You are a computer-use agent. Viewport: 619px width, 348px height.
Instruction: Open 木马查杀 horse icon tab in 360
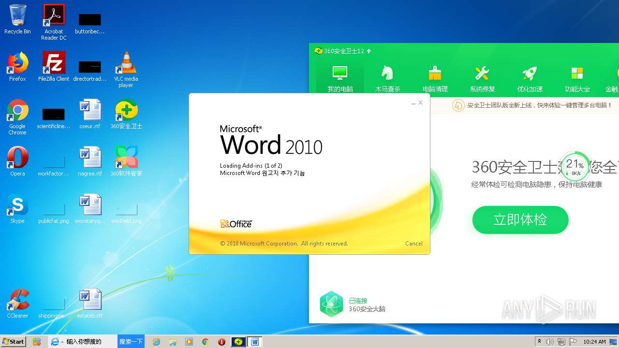(x=387, y=79)
